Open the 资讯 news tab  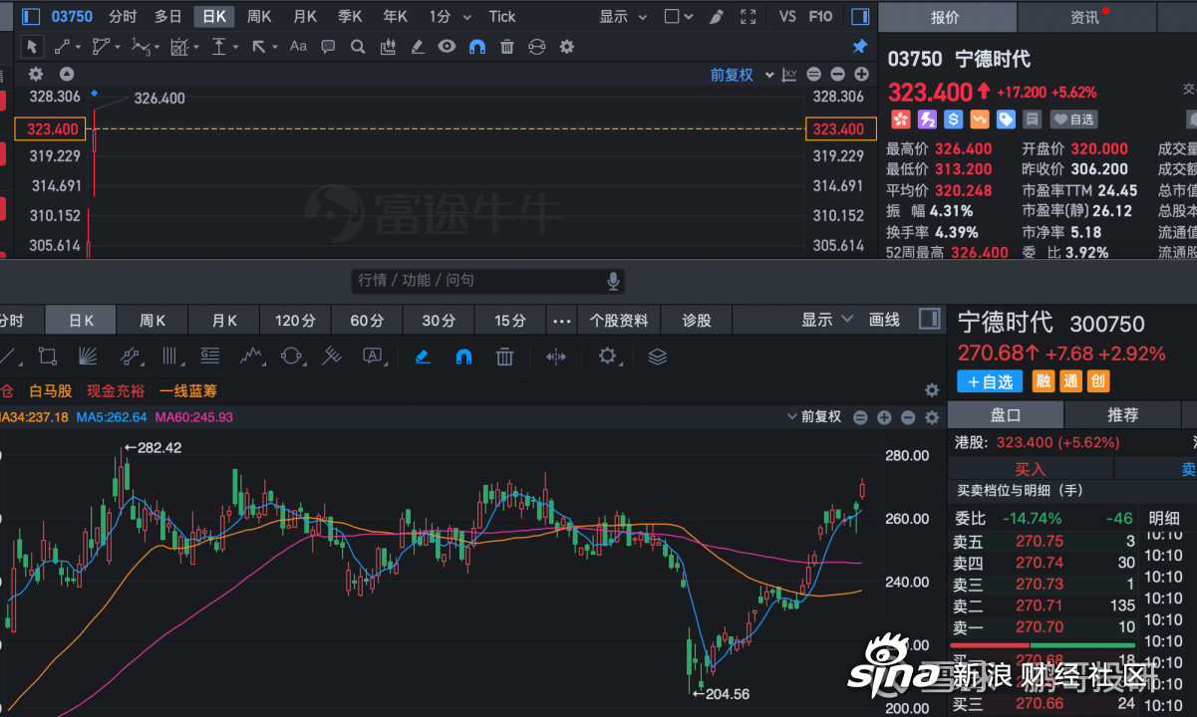click(1084, 17)
